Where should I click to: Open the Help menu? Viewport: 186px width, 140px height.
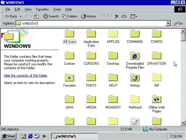(69, 9)
